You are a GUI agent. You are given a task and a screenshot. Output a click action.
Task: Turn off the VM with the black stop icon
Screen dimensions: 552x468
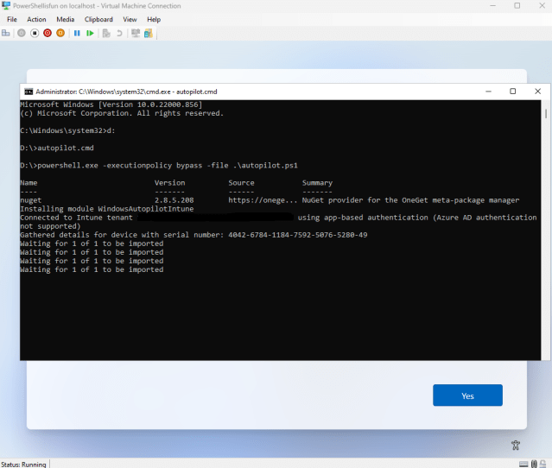coord(35,34)
